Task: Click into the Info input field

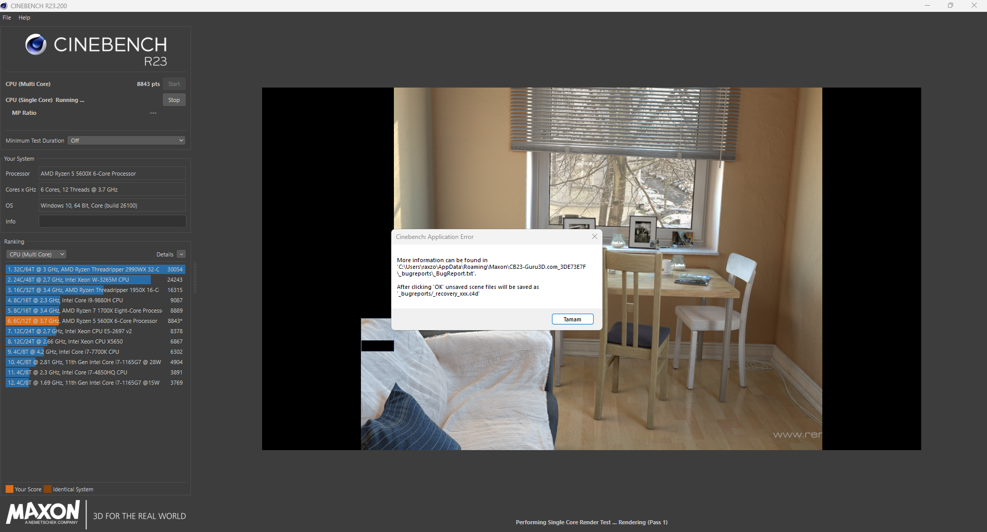Action: 112,221
